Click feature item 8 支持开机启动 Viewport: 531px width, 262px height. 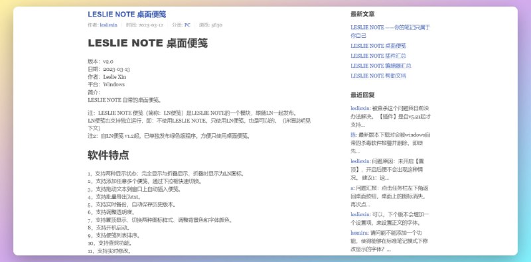pyautogui.click(x=109, y=228)
